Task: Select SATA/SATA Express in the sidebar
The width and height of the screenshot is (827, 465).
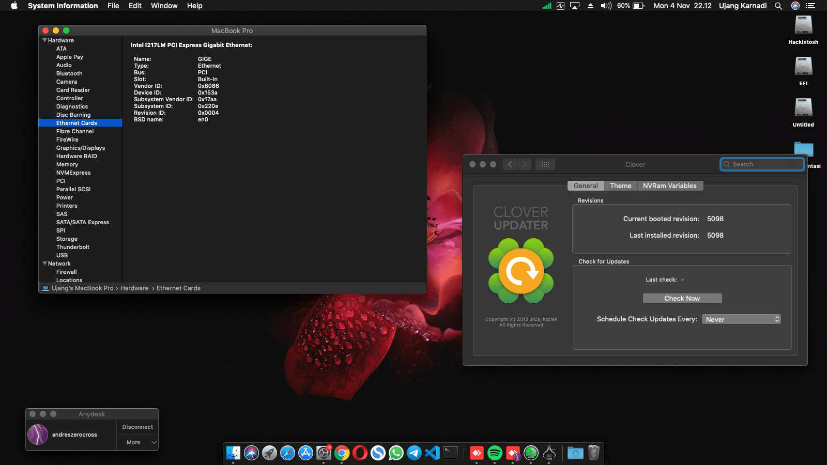Action: 83,222
